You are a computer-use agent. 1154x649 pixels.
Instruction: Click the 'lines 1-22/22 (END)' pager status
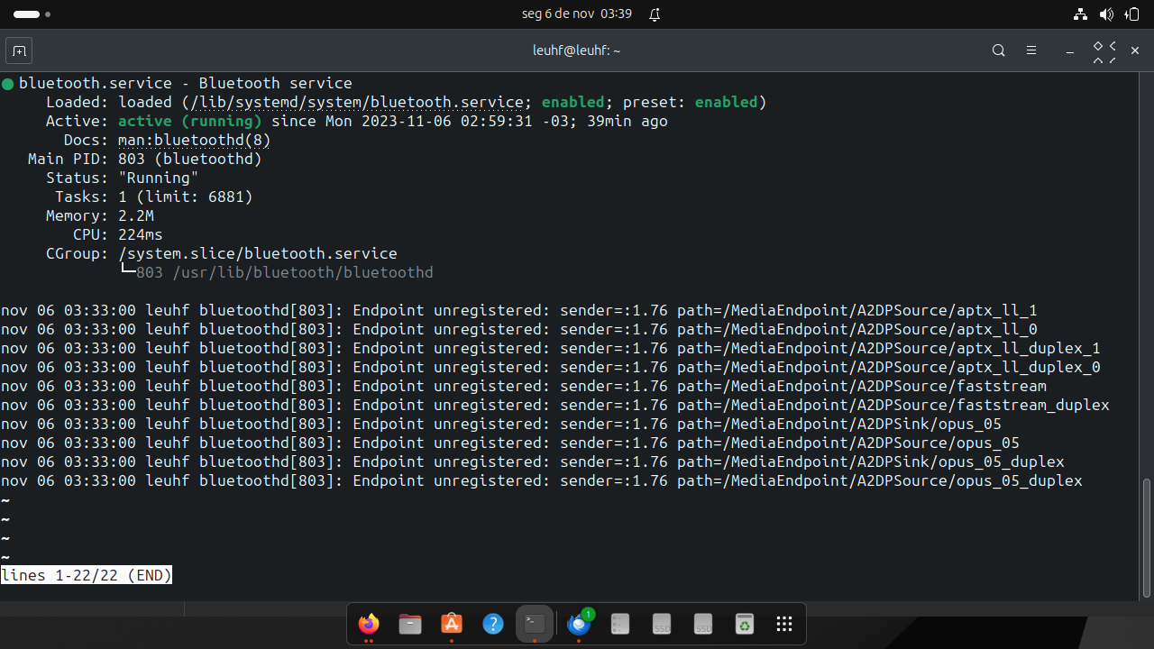click(87, 575)
